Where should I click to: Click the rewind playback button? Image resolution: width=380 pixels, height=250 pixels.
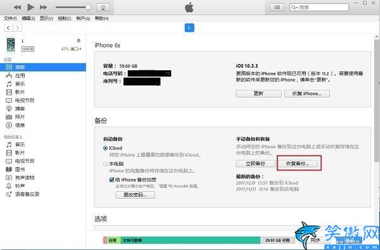point(17,7)
